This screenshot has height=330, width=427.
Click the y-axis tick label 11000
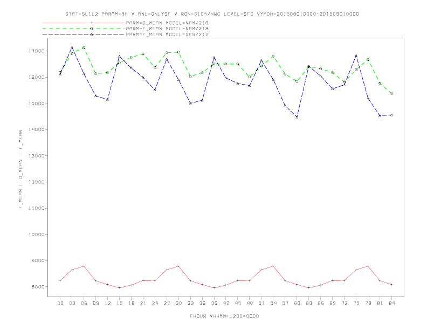click(x=36, y=208)
